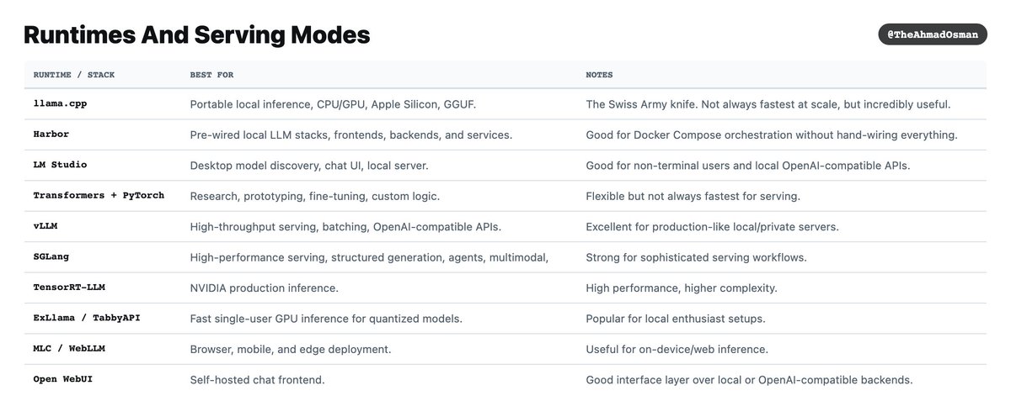Select the vLLM runtime name
The image size is (1011, 417).
click(45, 226)
